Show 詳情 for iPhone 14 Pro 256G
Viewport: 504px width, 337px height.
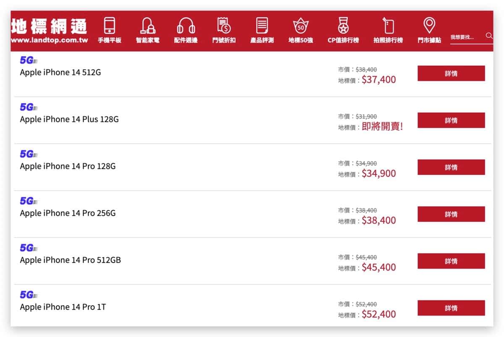(451, 214)
